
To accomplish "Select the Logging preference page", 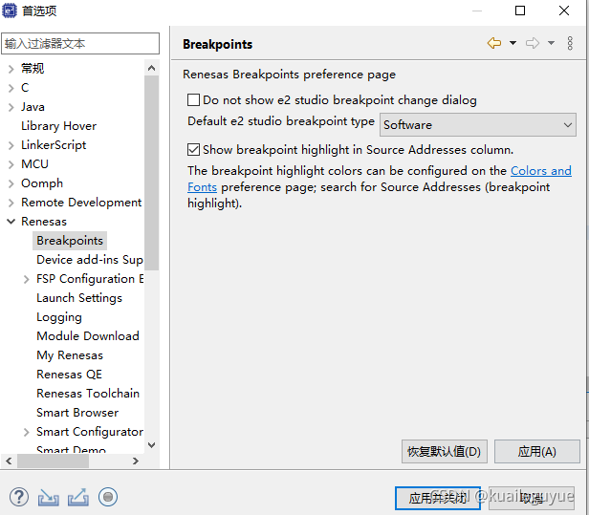I will tap(59, 317).
